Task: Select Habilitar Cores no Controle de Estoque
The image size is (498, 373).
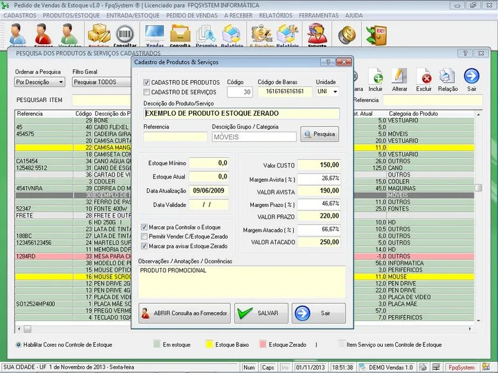Action: (19, 344)
